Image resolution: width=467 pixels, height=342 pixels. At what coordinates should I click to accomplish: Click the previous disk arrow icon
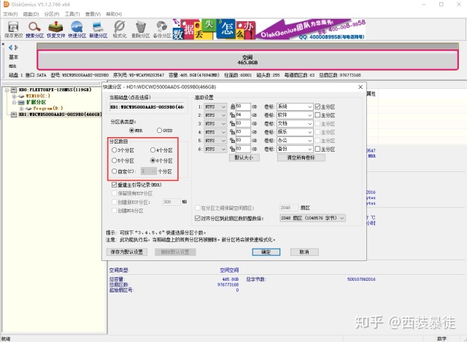tap(11, 47)
